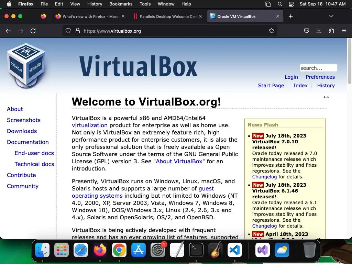Launch GarageBand from the Dock
The image size is (352, 264).
coord(216,250)
